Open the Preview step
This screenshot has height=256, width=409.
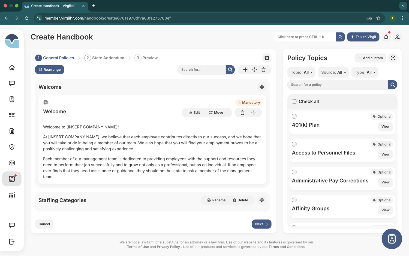click(x=150, y=58)
